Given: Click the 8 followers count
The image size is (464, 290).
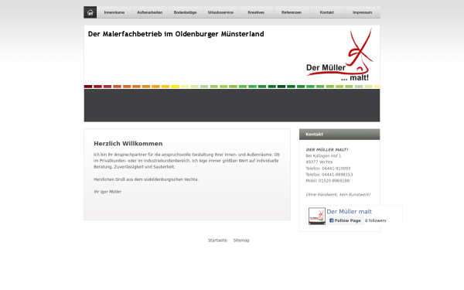Looking at the screenshot, I should point(375,220).
